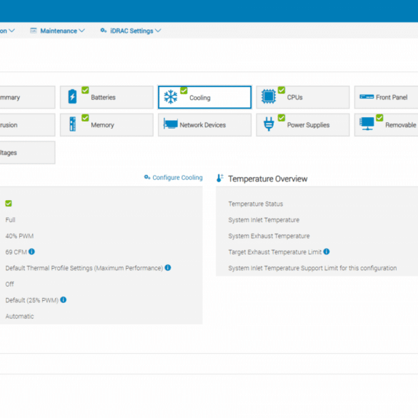Click the System Inlet Temperature label
Screen dimensions: 418x418
264,220
